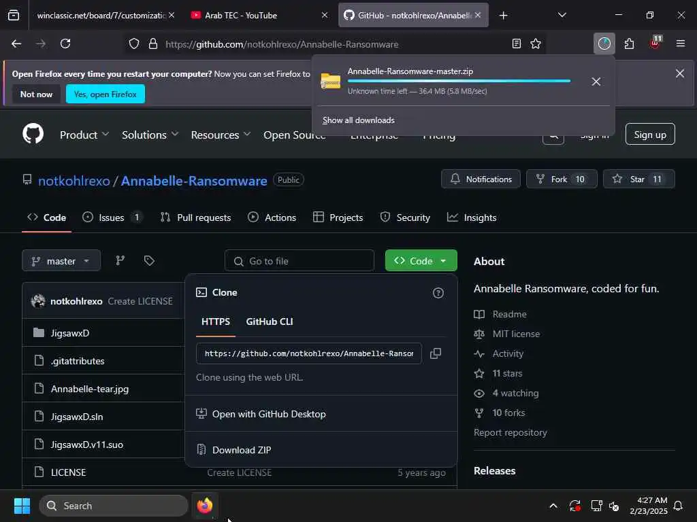Close the winclassic.net tab
Screen dimensions: 697x522
tap(172, 15)
